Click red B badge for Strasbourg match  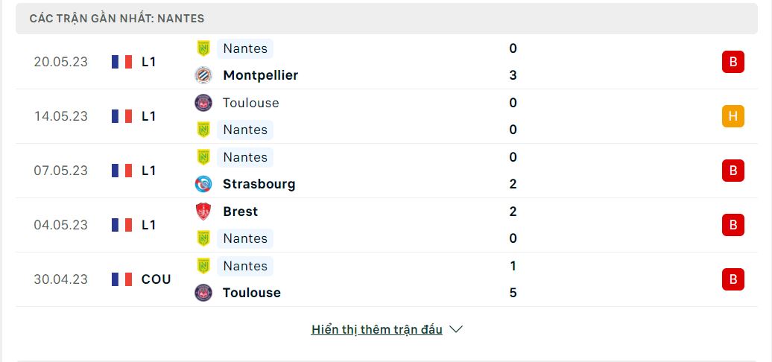[733, 171]
